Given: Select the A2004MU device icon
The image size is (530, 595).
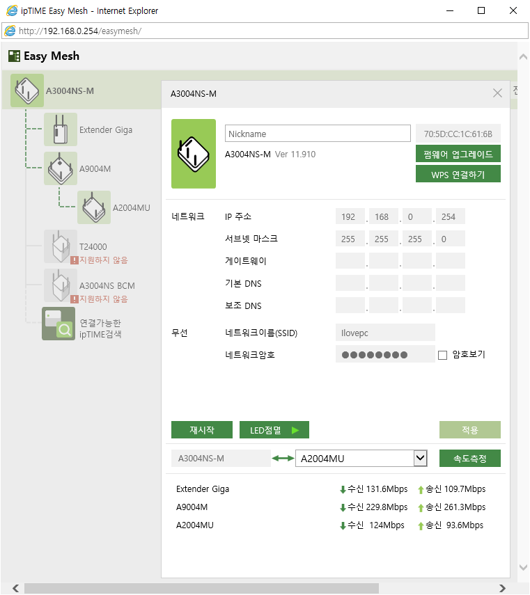Looking at the screenshot, I should coord(94,207).
